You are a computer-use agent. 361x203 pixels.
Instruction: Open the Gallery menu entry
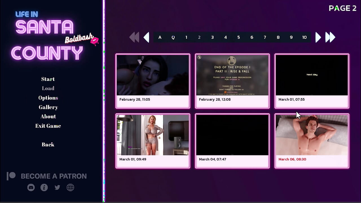48,107
